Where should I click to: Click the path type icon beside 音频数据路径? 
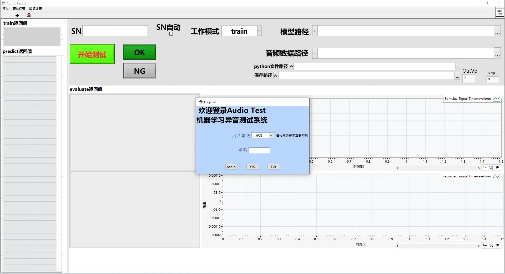pyautogui.click(x=315, y=53)
